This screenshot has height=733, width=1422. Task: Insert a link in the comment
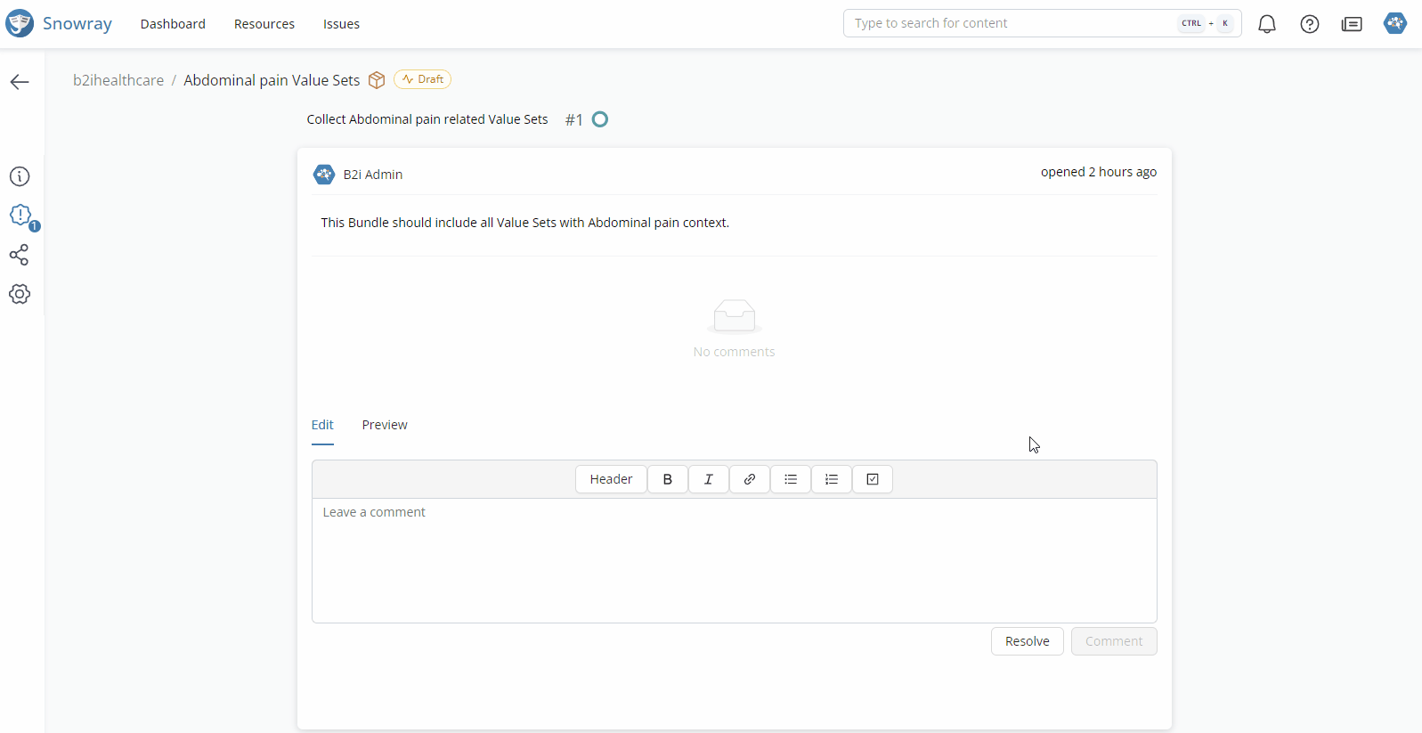(x=750, y=479)
